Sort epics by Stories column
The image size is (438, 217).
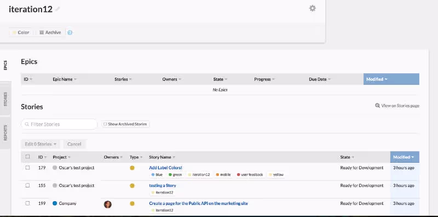tap(123, 79)
